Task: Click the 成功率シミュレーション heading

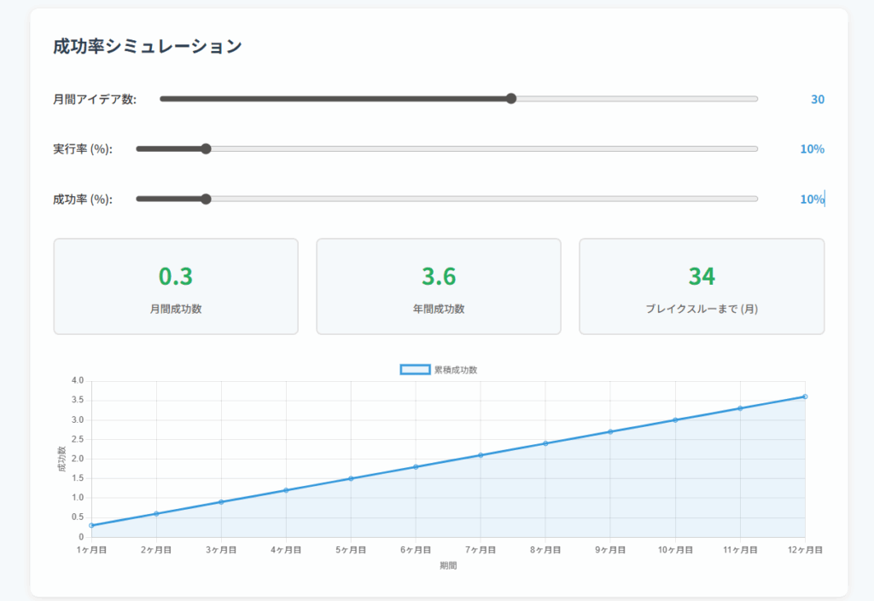Action: (148, 47)
